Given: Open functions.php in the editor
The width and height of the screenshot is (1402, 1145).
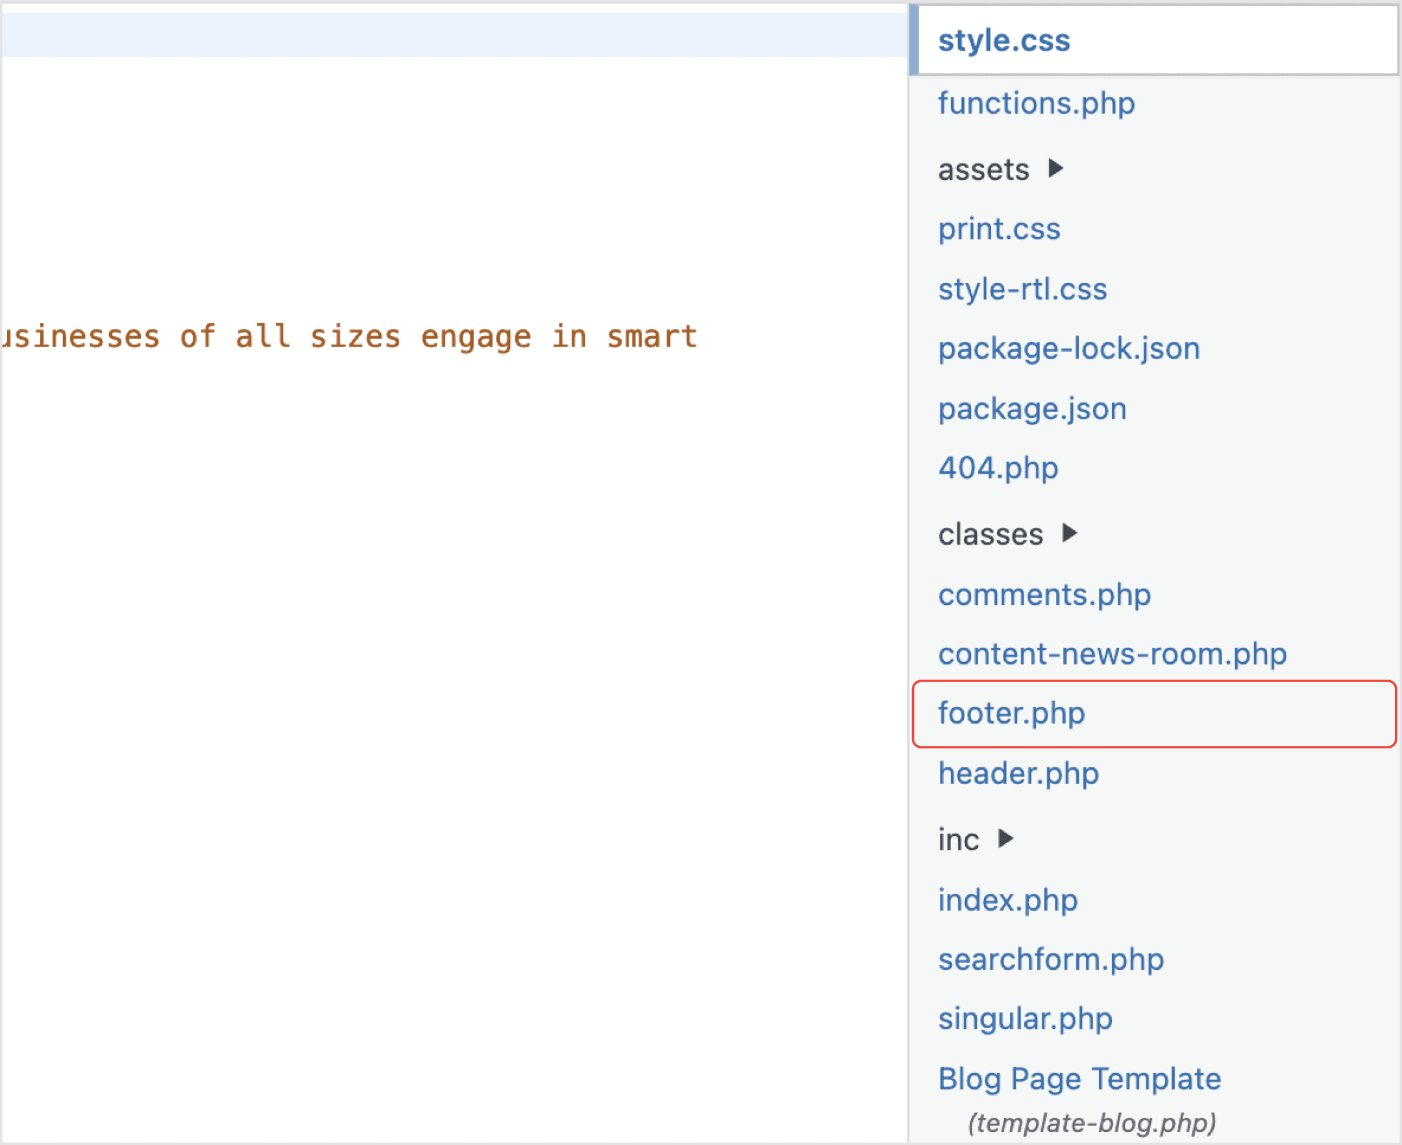Looking at the screenshot, I should point(1035,104).
